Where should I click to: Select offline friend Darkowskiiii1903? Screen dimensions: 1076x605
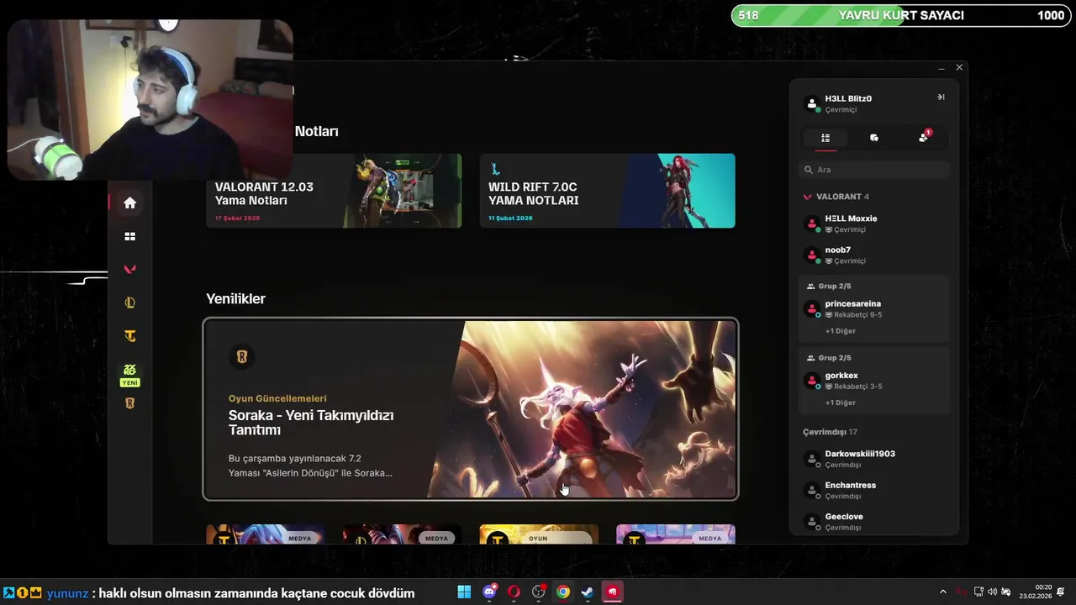point(874,459)
